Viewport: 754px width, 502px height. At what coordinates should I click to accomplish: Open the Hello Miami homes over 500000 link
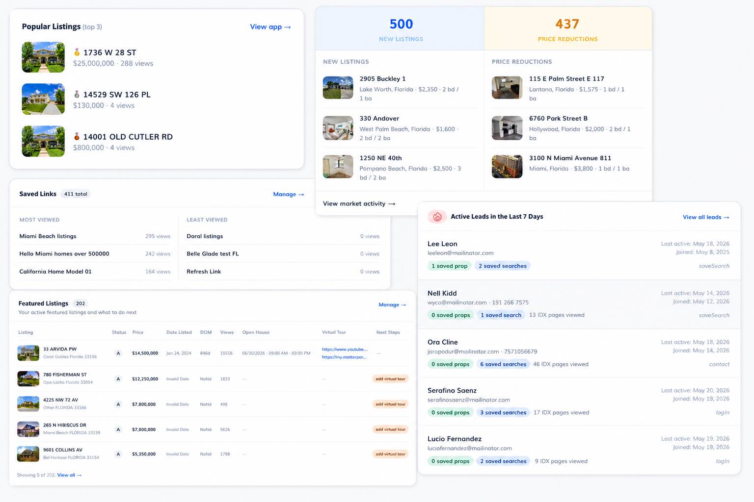point(64,254)
